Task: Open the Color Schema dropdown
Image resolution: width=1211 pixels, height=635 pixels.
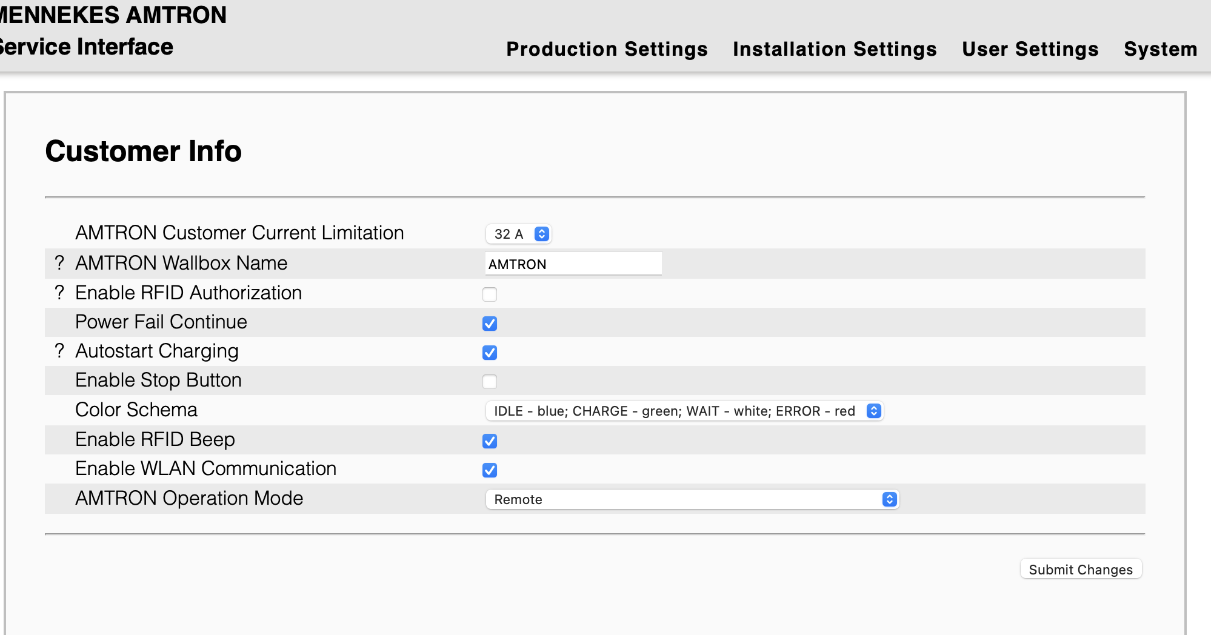Action: coord(684,411)
